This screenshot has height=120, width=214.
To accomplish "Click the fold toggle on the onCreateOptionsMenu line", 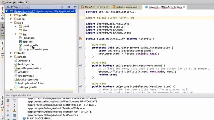I will (x=85, y=66).
